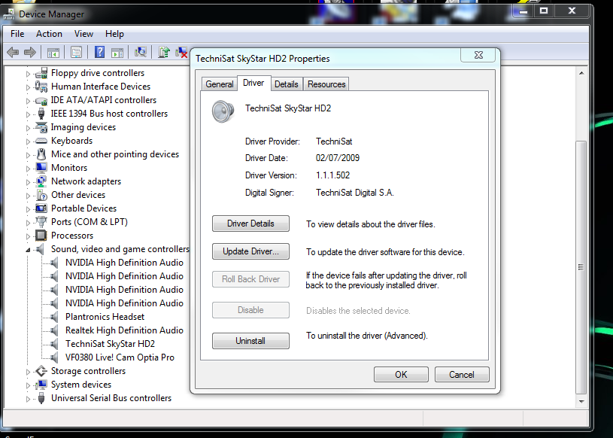The image size is (613, 438).
Task: Expand the Other devices node
Action: 28,196
